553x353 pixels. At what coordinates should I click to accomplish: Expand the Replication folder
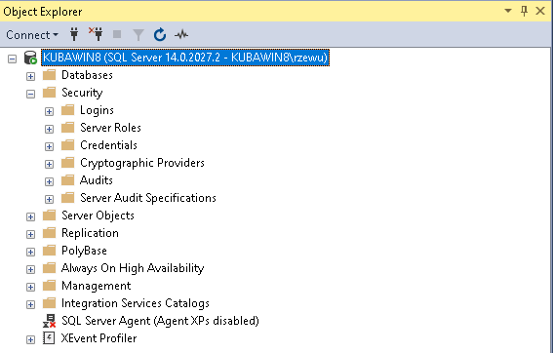(30, 234)
